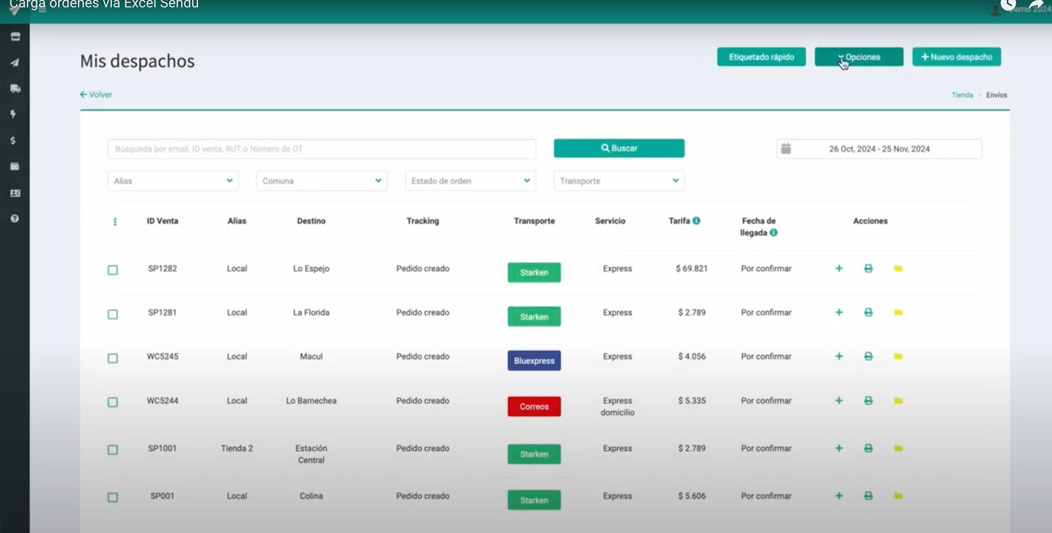Go to Tienda breadcrumb

click(x=962, y=95)
